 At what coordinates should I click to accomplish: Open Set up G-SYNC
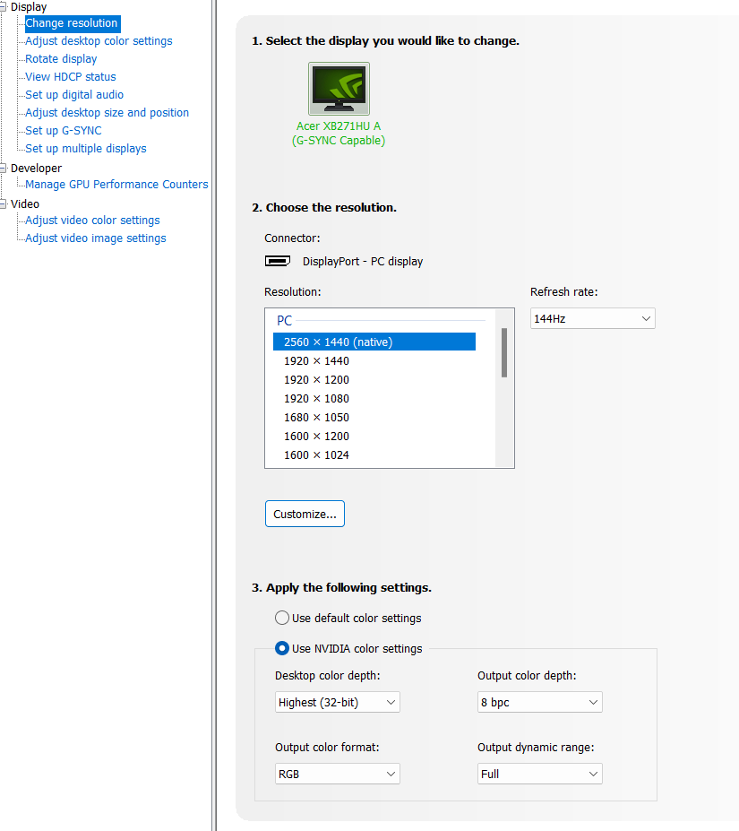tap(63, 131)
